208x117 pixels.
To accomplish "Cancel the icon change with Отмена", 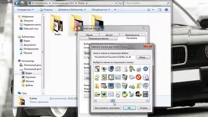I will coord(144,108).
